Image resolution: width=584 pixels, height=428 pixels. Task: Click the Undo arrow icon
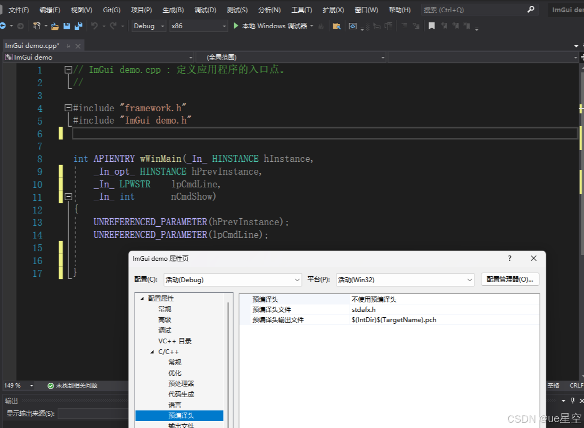tap(93, 26)
